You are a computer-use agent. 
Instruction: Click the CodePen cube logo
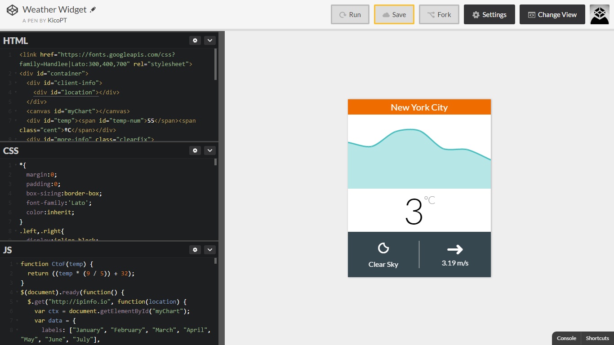click(12, 9)
